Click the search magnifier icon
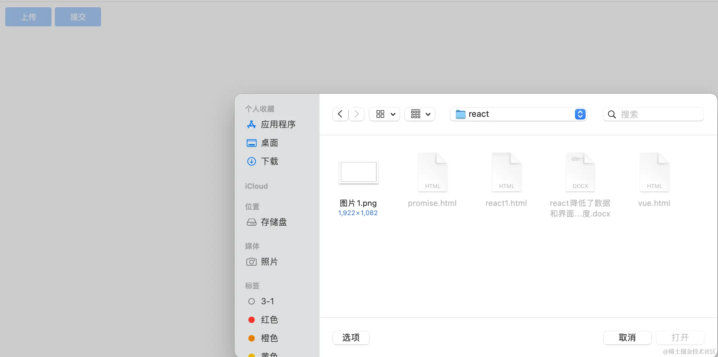The width and height of the screenshot is (718, 357). point(612,114)
